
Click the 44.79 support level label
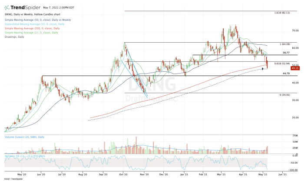click(286, 74)
